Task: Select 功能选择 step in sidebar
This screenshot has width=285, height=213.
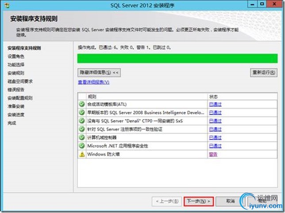Action: coord(16,65)
